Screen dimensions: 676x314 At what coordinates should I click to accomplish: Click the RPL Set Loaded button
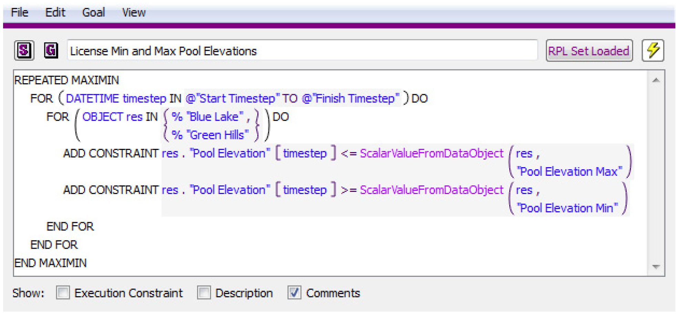tap(589, 51)
